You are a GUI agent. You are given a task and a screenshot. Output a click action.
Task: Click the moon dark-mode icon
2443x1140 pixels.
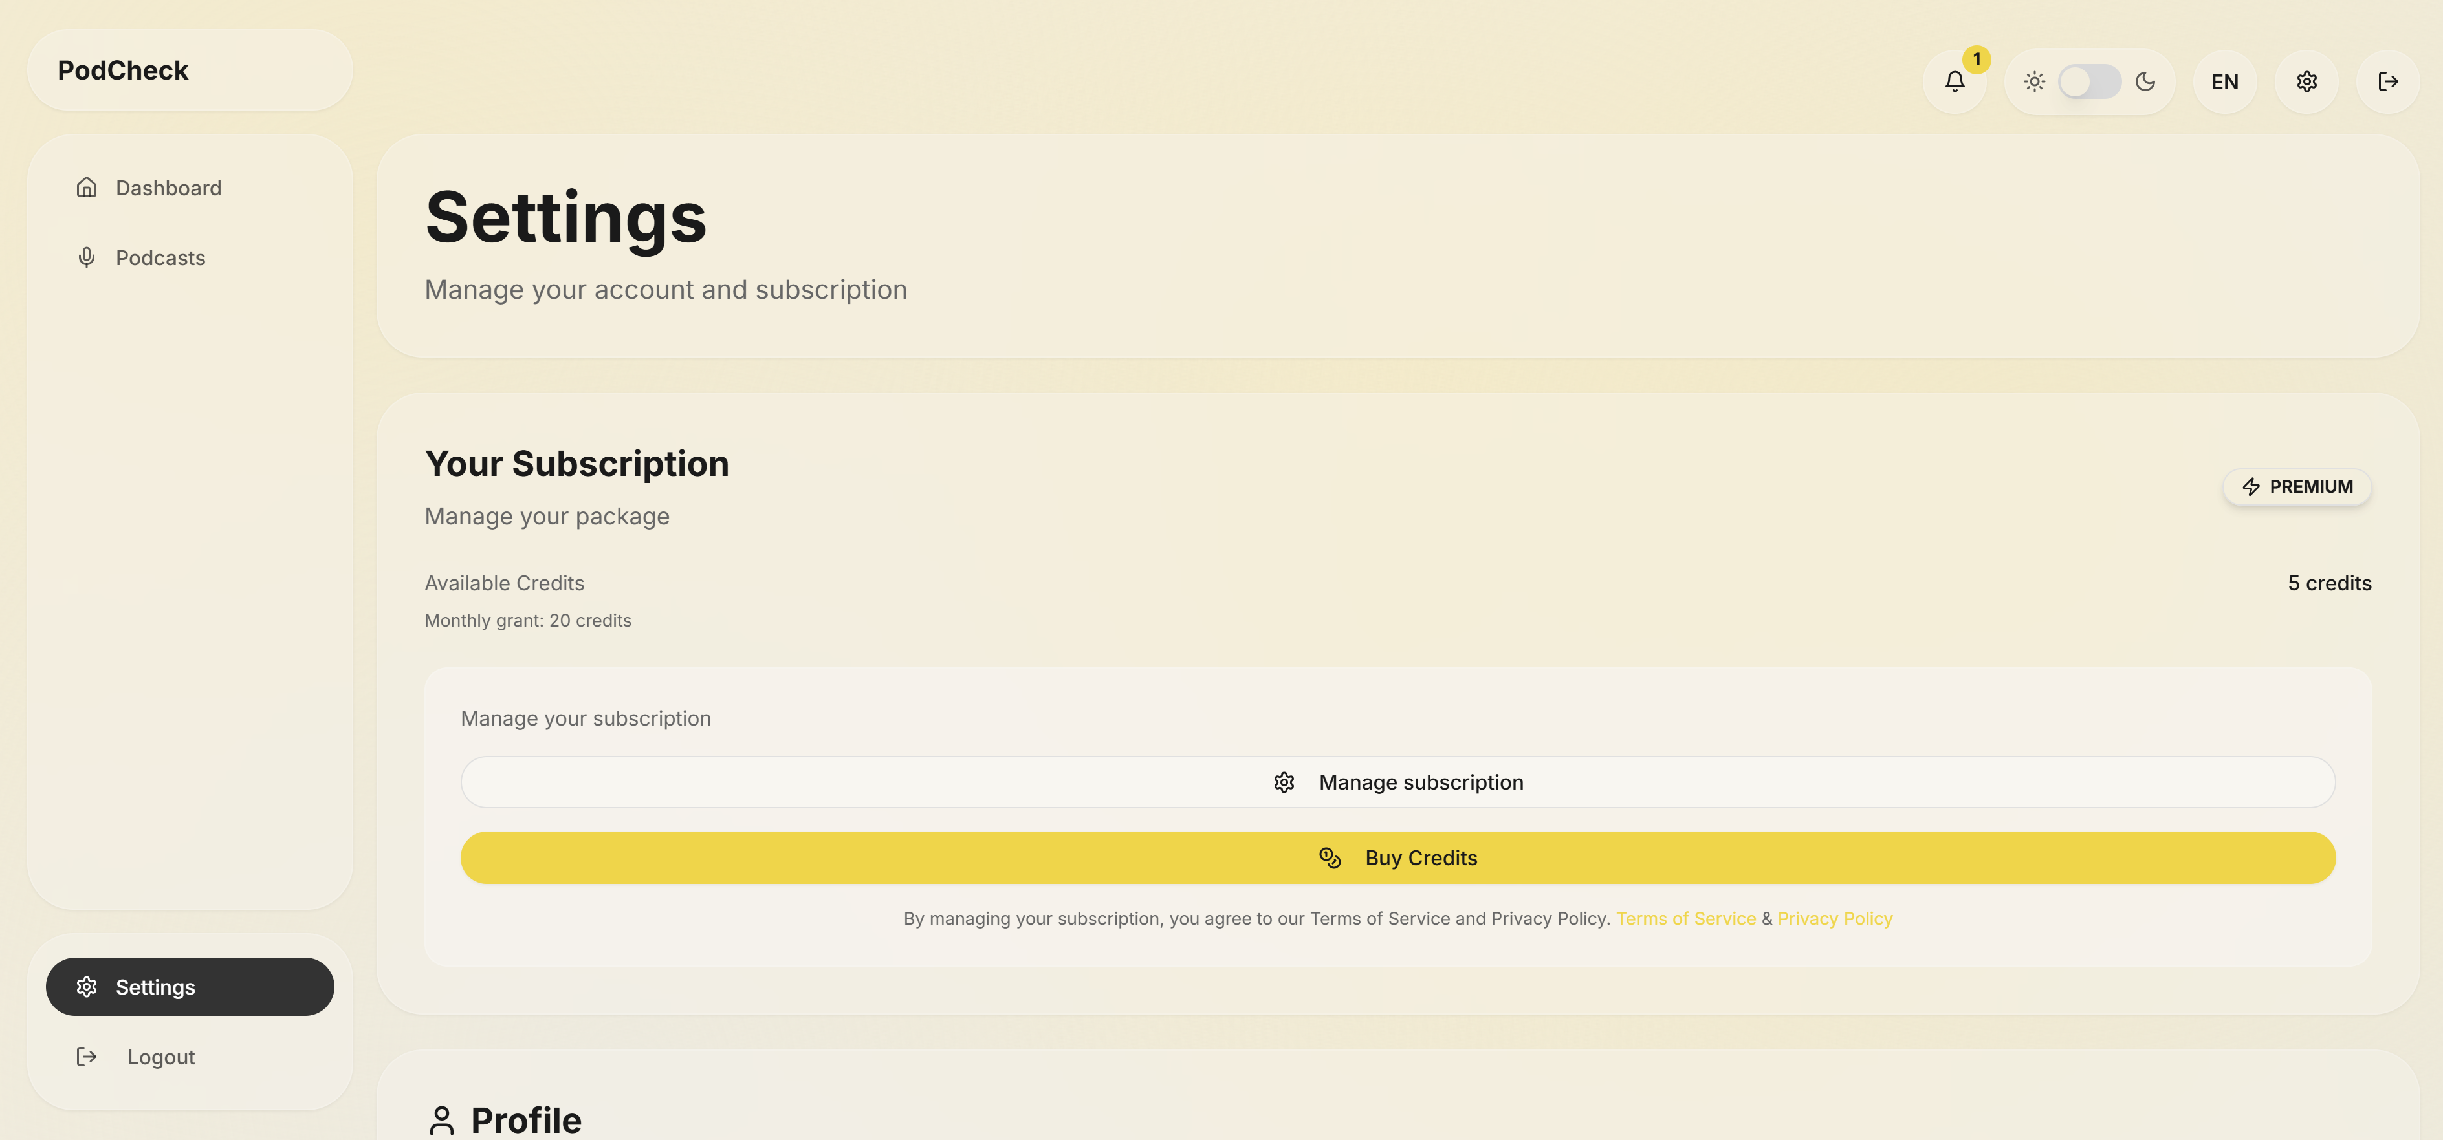coord(2145,81)
